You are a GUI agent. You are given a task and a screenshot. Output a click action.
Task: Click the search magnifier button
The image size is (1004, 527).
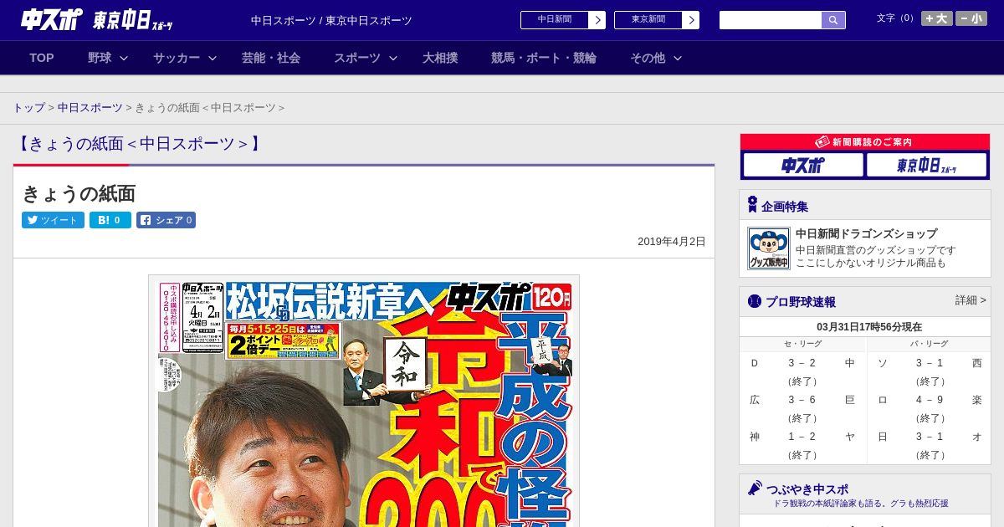point(833,20)
